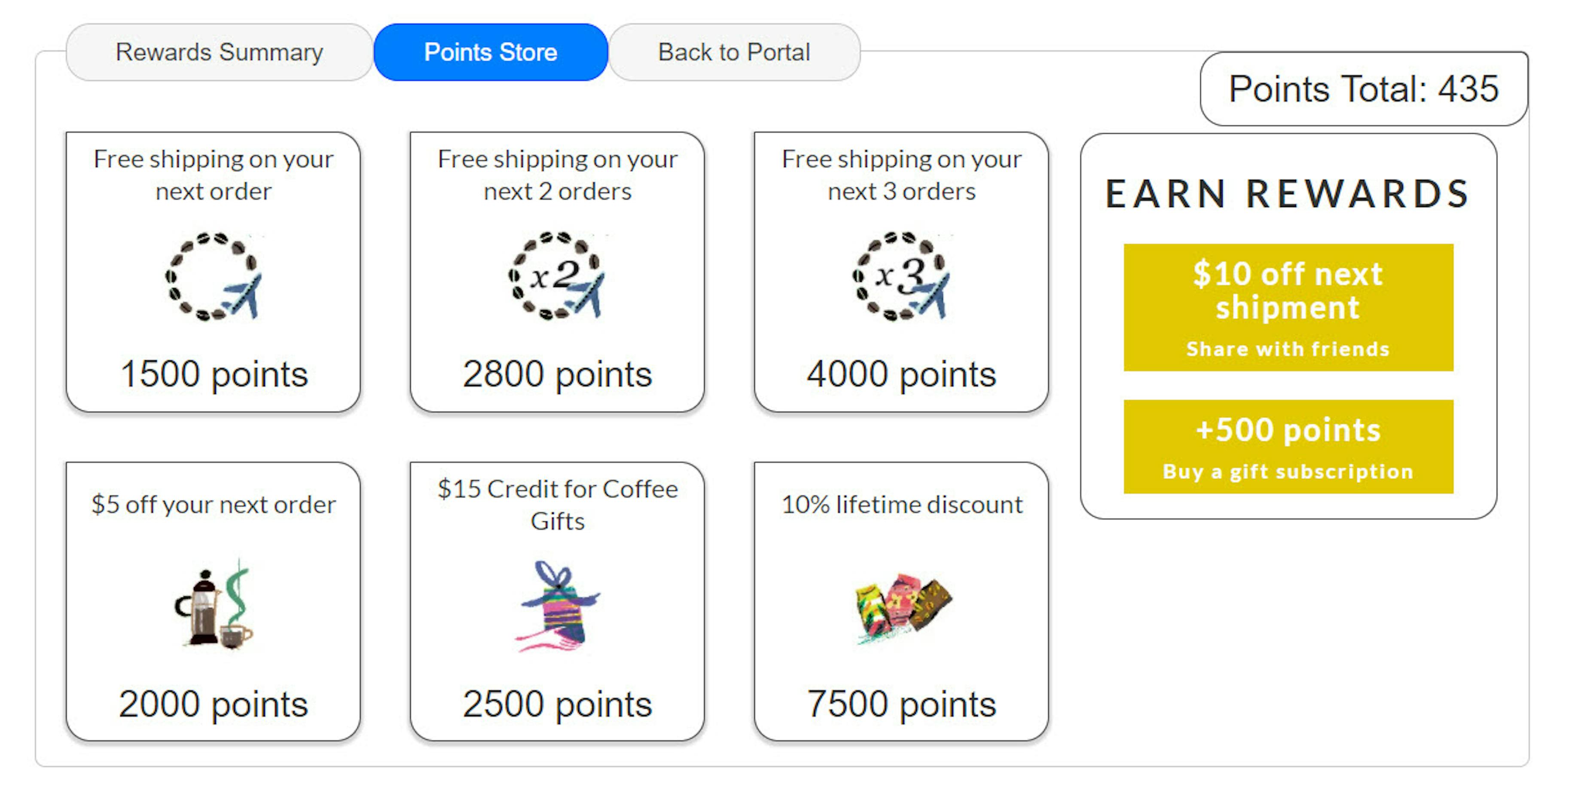Viewport: 1575px width, 793px height.
Task: Click the 2800 points price label
Action: pyautogui.click(x=557, y=374)
